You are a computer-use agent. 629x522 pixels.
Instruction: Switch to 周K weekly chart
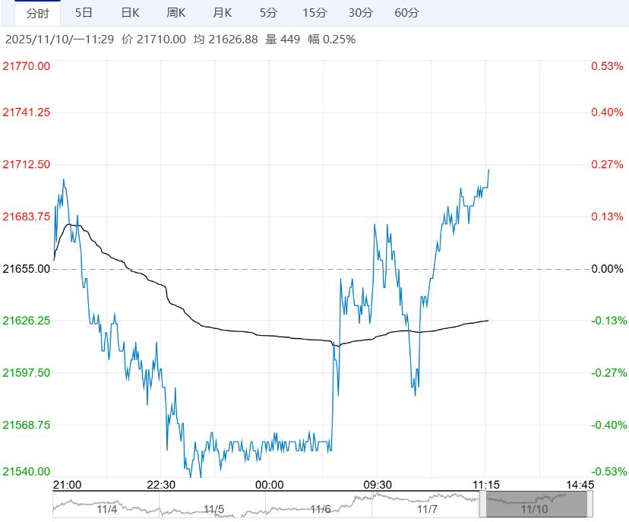(x=176, y=13)
